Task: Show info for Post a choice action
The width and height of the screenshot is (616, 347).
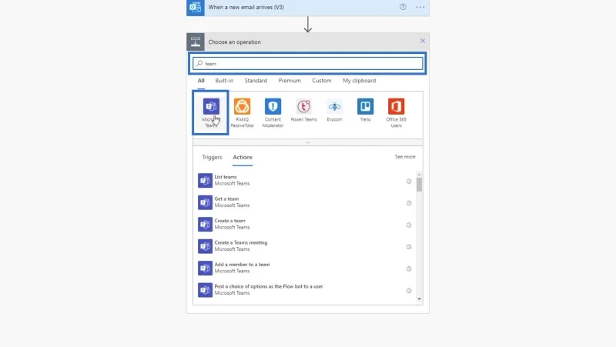Action: point(409,291)
